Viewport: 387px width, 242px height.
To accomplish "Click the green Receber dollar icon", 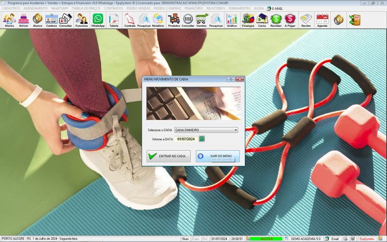I will point(276,20).
